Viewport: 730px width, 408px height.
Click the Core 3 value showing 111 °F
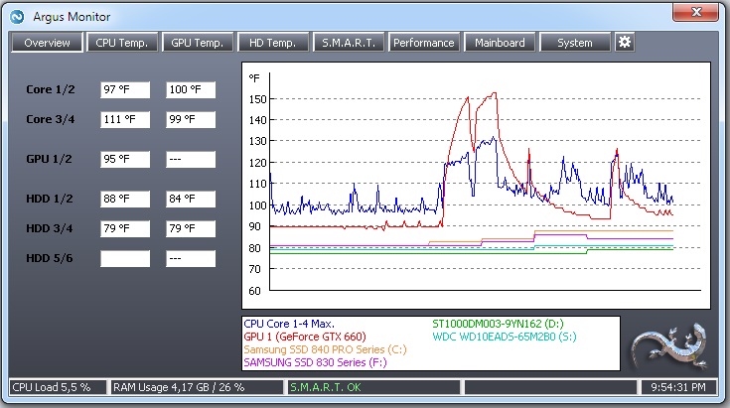coord(125,119)
